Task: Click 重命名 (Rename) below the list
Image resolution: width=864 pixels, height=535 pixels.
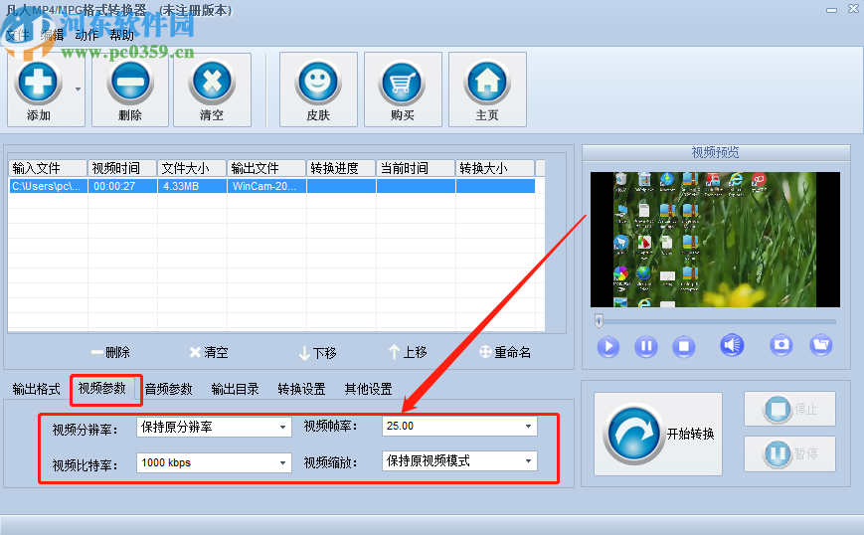Action: point(505,352)
